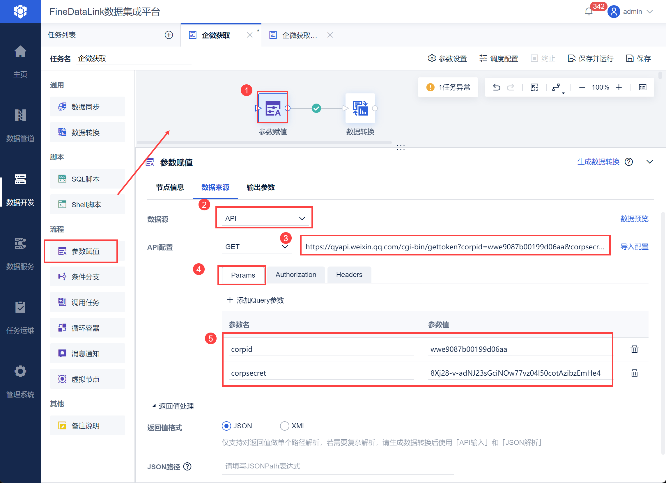Select XML return format
Viewport: 666px width, 483px height.
284,426
